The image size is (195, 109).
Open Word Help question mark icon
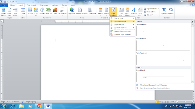click(x=193, y=5)
